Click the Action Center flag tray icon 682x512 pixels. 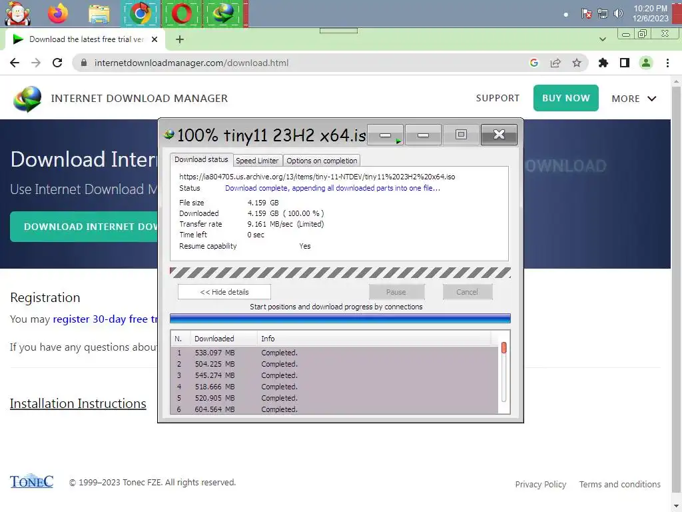coord(586,13)
